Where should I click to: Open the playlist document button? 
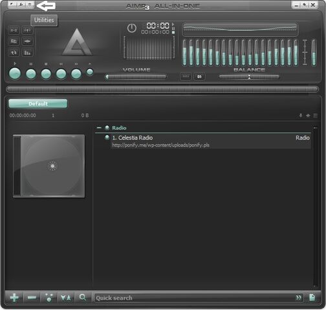pyautogui.click(x=312, y=298)
